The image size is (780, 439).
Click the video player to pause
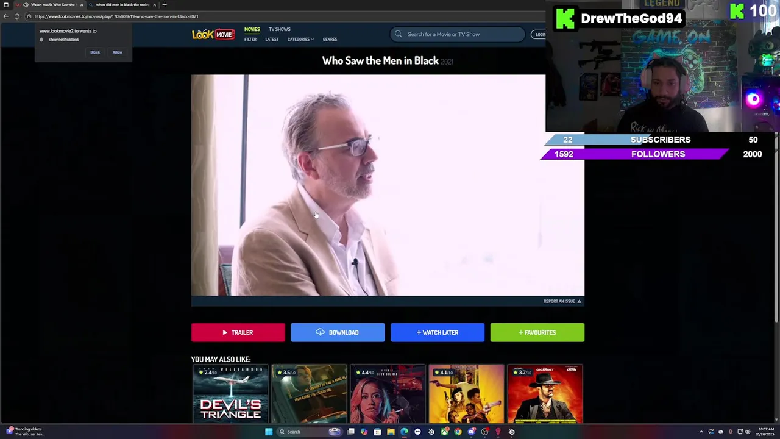tap(388, 185)
